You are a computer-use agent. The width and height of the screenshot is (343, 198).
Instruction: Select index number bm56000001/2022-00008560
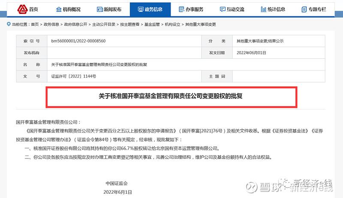78,41
